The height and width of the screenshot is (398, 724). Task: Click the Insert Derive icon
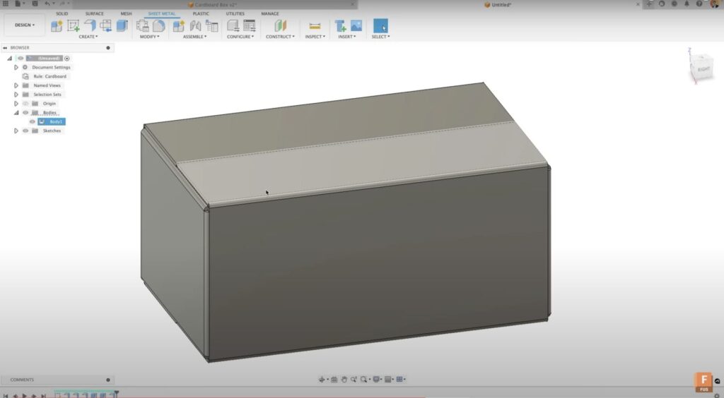340,26
